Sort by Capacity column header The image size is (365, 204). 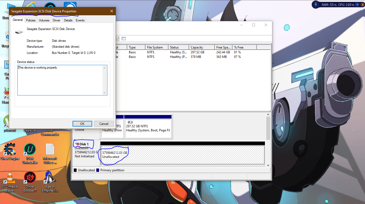[202, 47]
